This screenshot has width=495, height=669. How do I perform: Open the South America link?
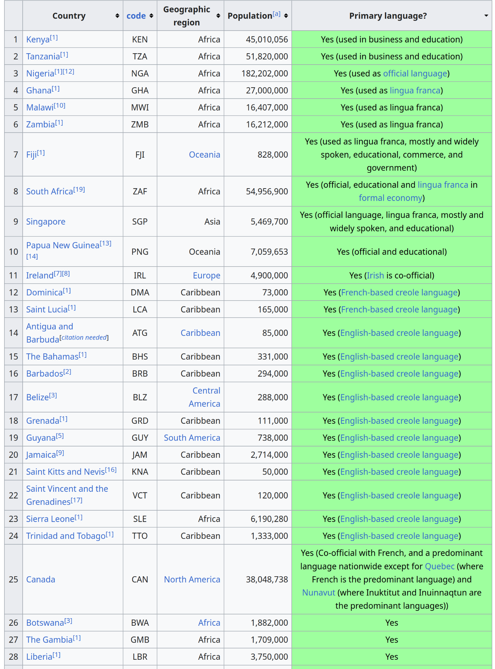click(x=192, y=438)
